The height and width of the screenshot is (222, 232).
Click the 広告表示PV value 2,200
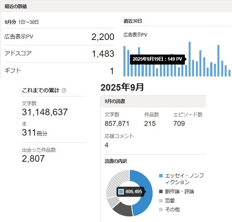tap(103, 37)
